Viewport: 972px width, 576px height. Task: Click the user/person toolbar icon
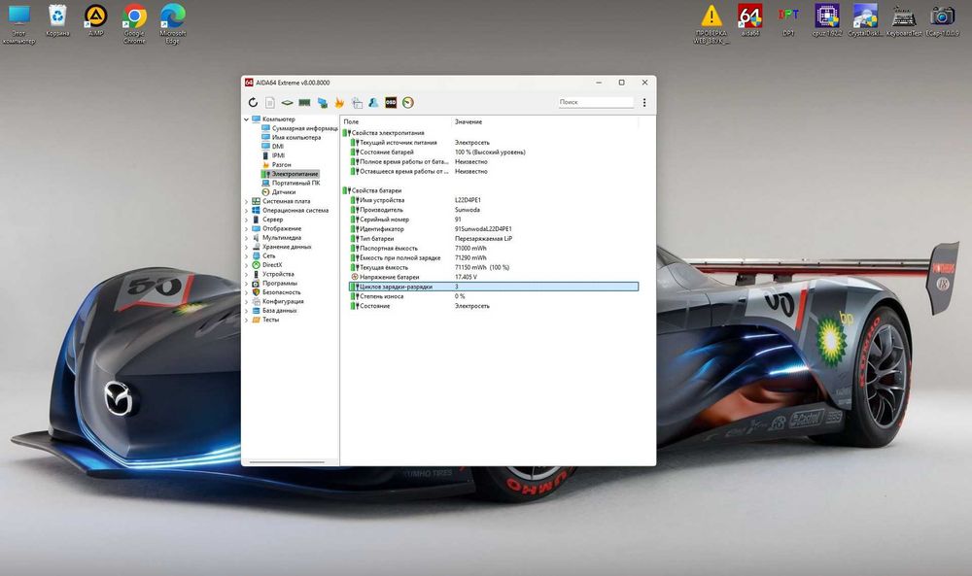[x=373, y=102]
